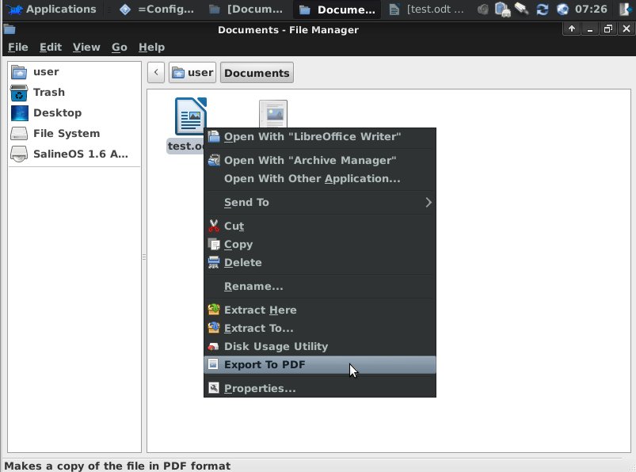
Task: Open the View menu
Action: [x=86, y=47]
